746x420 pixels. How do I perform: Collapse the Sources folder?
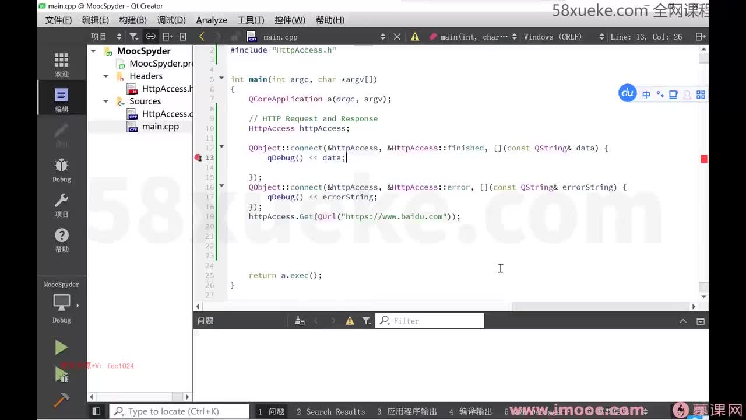tap(105, 101)
